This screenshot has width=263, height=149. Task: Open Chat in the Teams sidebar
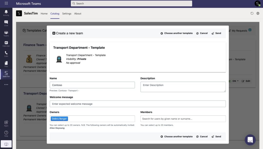(6, 23)
